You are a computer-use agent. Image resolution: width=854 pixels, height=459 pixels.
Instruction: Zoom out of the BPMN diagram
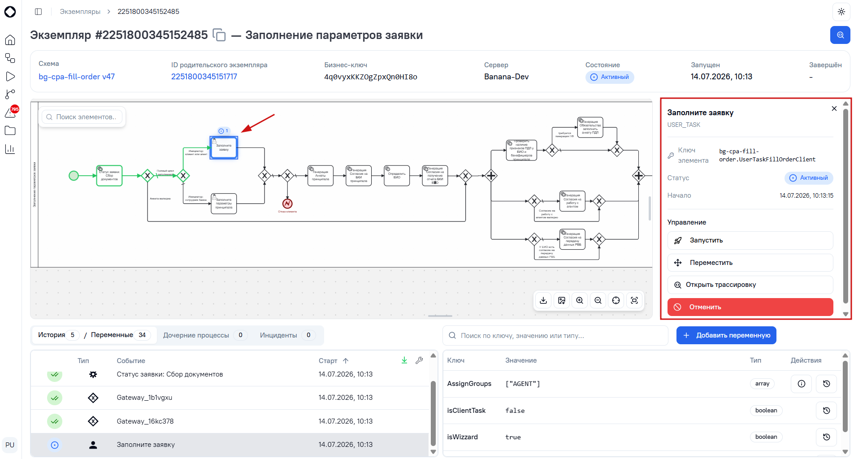click(x=598, y=300)
